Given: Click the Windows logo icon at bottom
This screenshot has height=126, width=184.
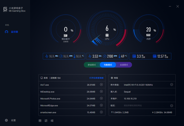Looking at the screenshot, I should point(52,121).
